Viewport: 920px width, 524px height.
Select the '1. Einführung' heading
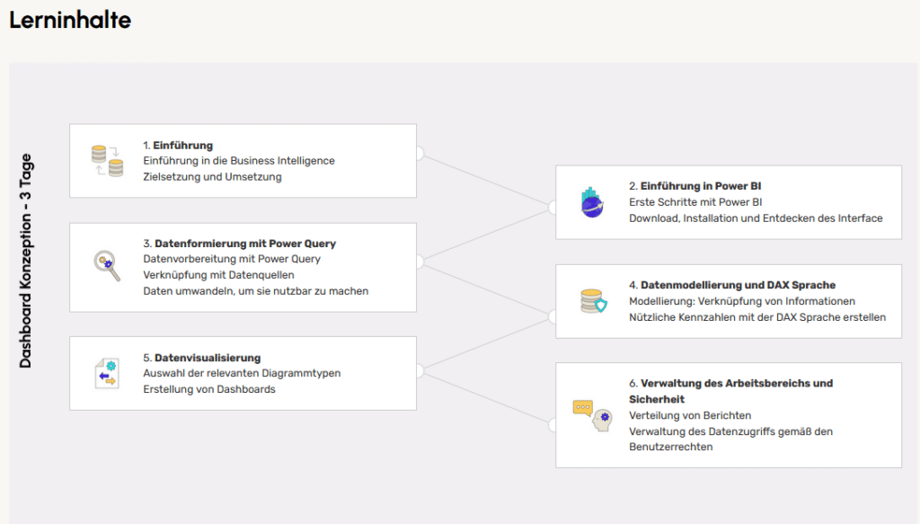tap(178, 145)
